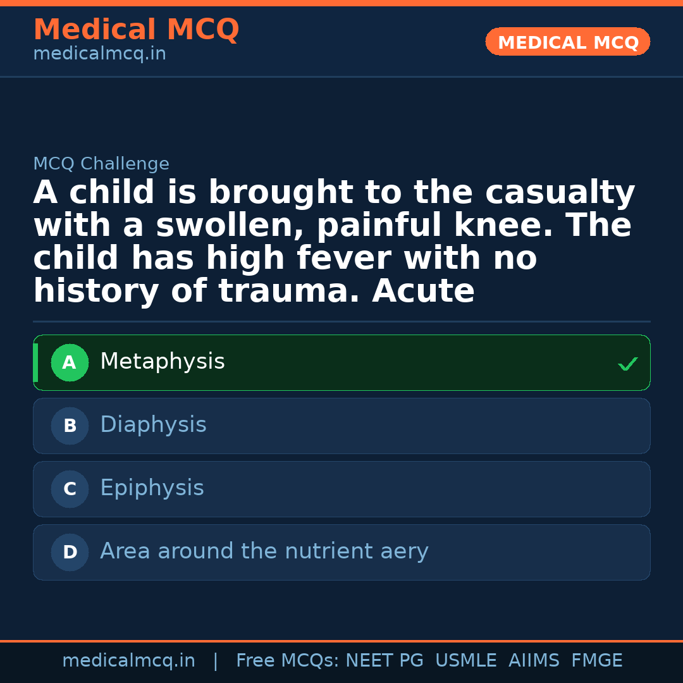Click the circular C badge next to Epiphysis
This screenshot has width=683, height=683.
(70, 489)
